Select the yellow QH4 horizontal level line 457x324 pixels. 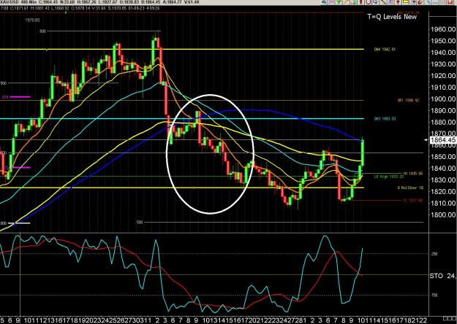coord(182,49)
